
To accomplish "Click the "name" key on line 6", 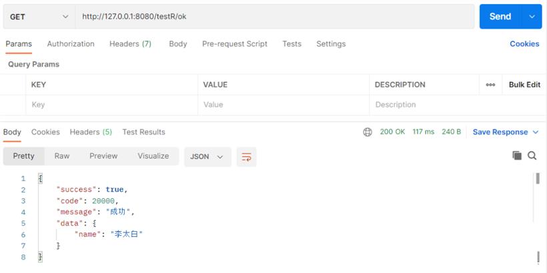I will coord(87,234).
